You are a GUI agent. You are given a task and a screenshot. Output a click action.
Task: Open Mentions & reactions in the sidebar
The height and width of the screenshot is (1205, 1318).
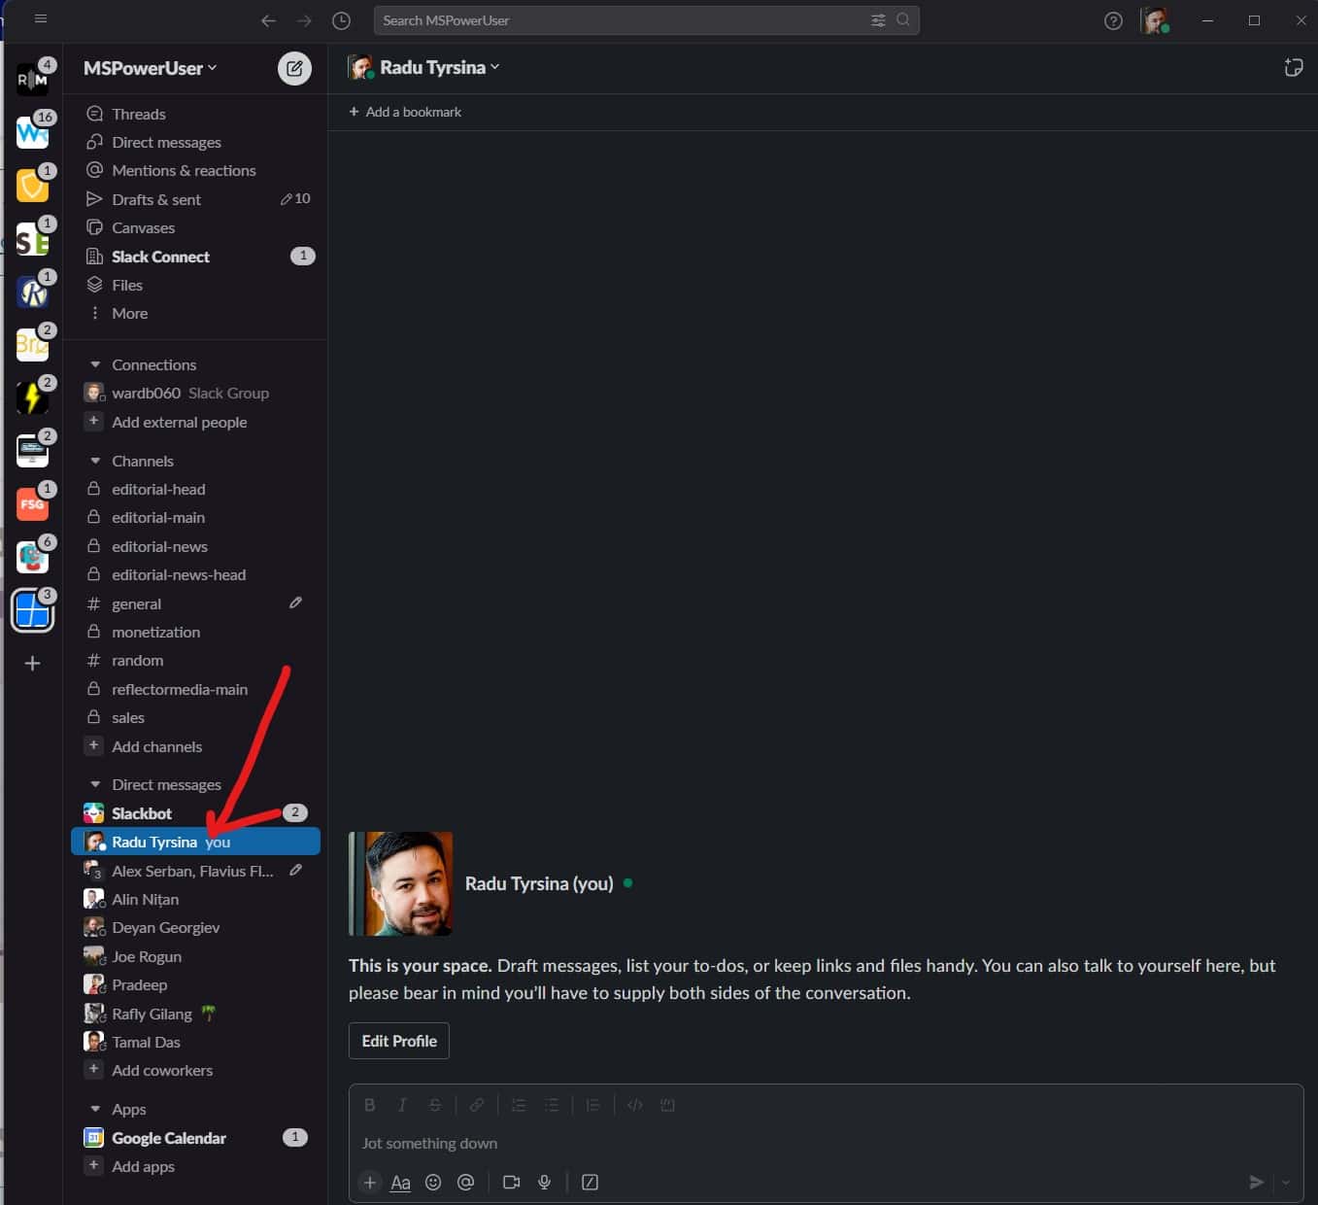point(184,170)
